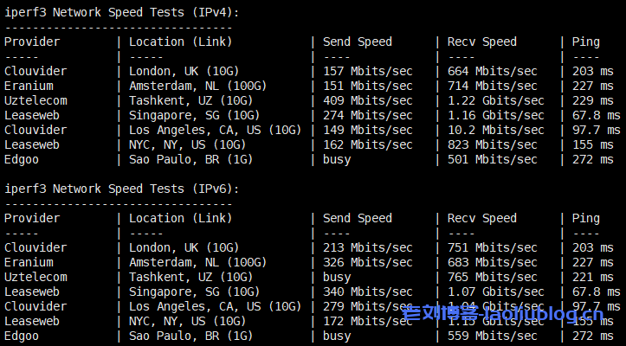
Task: Click the 157 Mbits/sec send speed value
Action: click(367, 71)
